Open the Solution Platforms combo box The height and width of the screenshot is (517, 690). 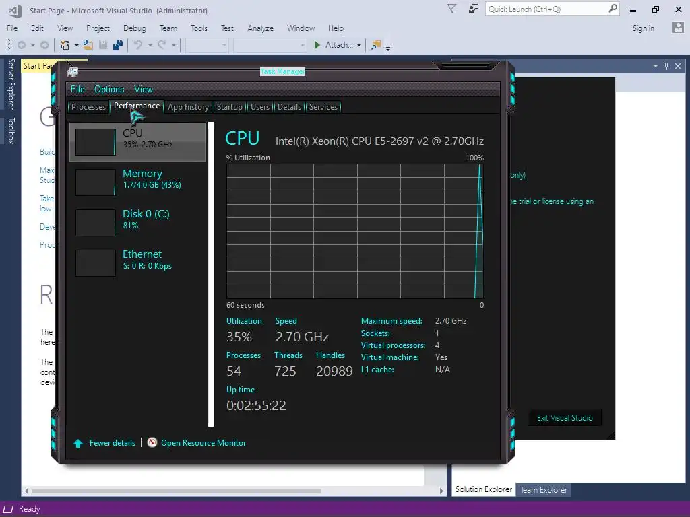point(270,45)
